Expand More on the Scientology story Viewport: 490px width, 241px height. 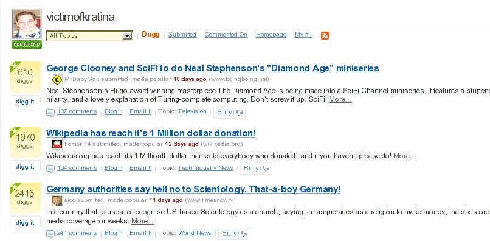tap(143, 221)
